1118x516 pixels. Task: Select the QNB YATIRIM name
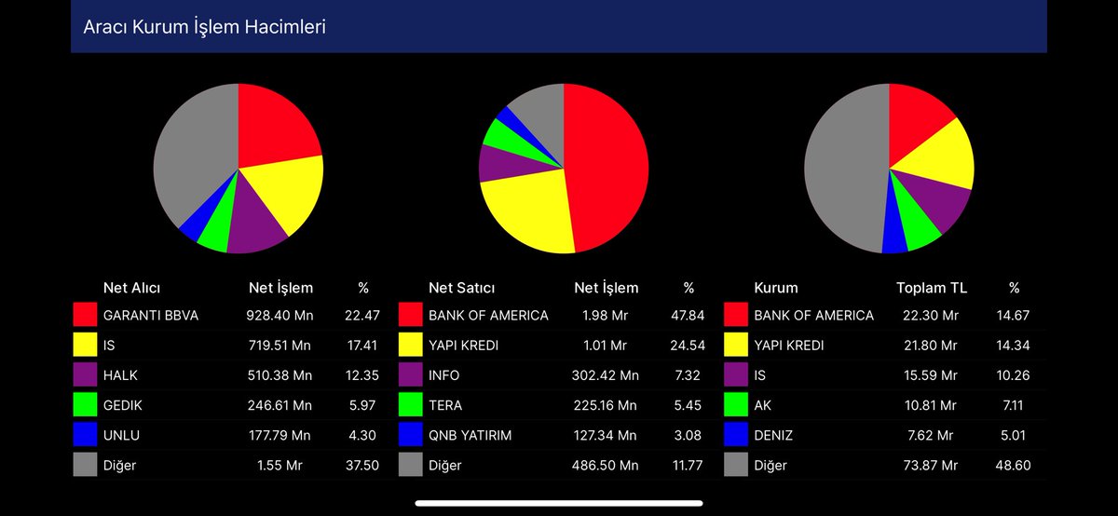coord(472,435)
